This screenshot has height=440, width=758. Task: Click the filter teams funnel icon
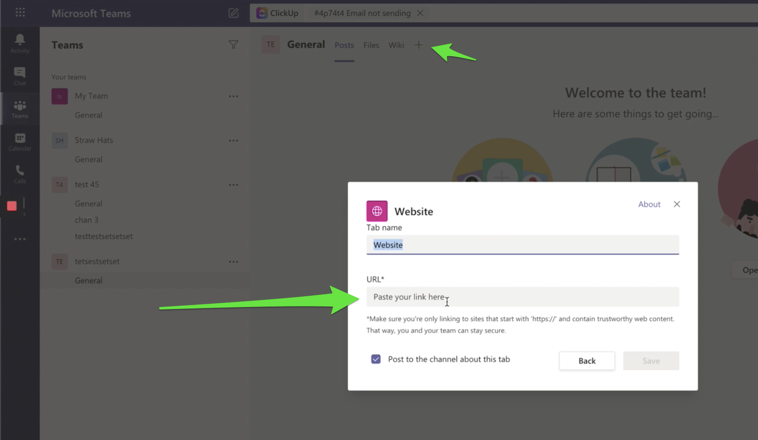(233, 45)
